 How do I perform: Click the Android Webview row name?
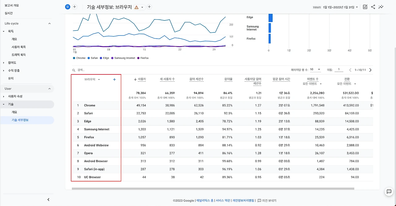[96, 145]
